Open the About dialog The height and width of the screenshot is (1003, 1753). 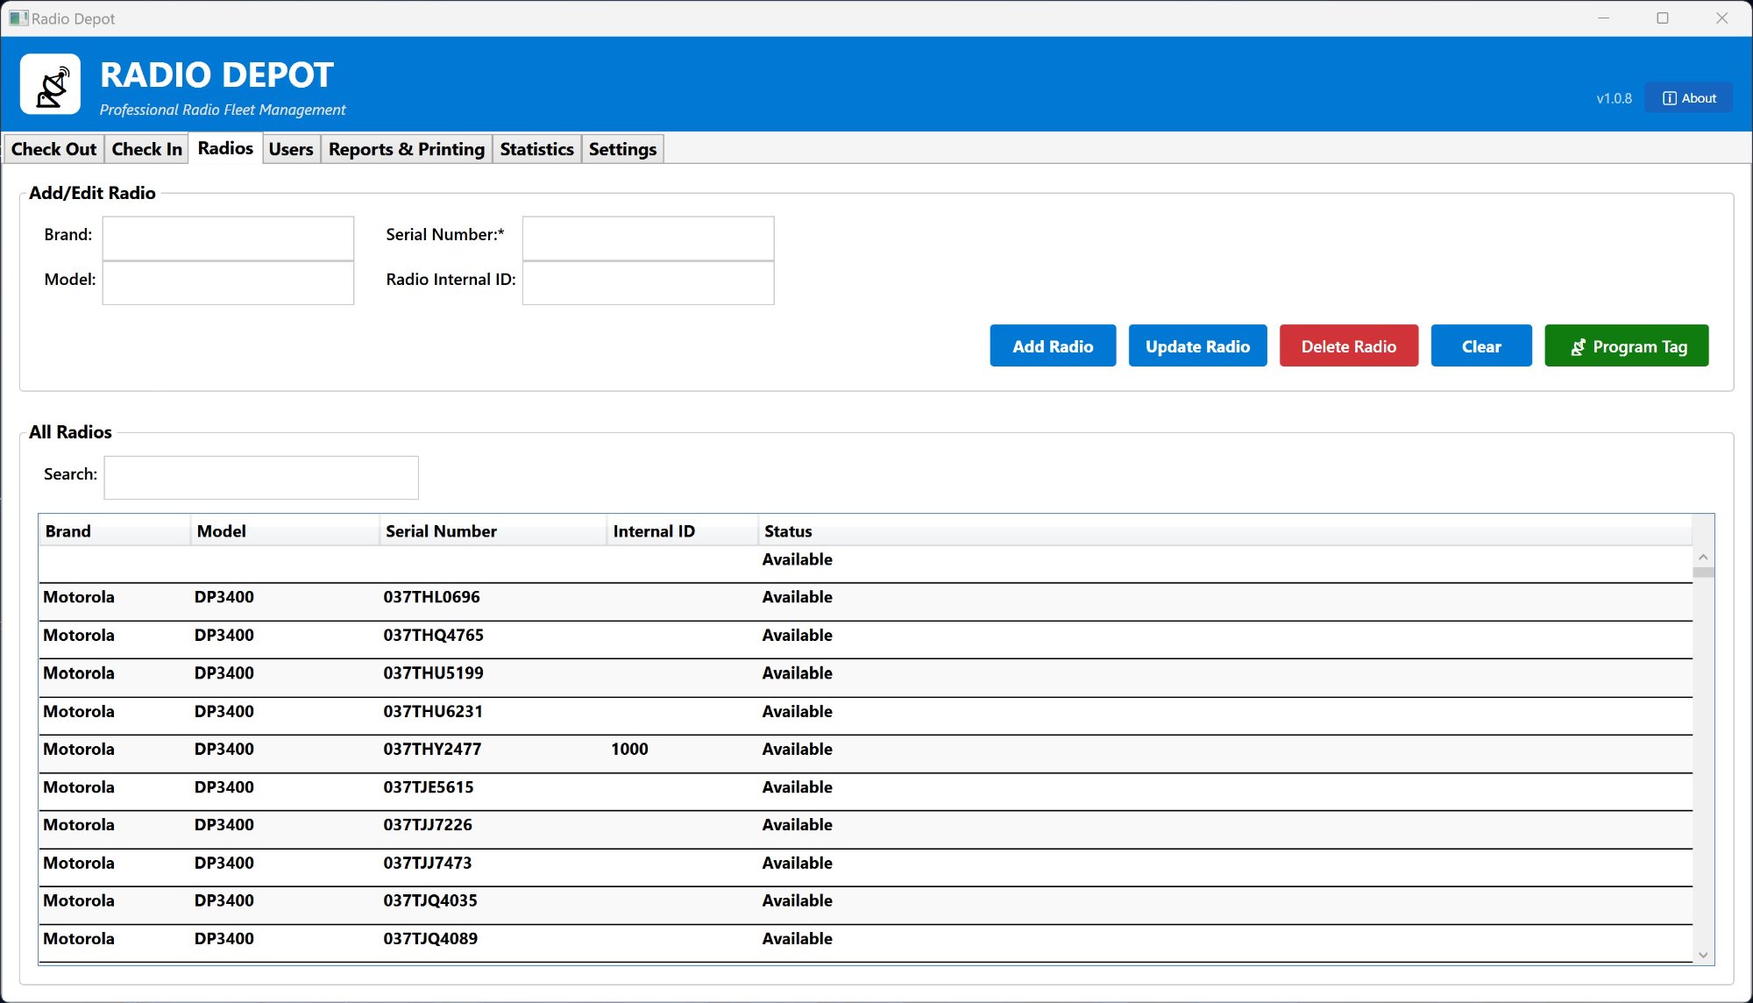coord(1688,98)
